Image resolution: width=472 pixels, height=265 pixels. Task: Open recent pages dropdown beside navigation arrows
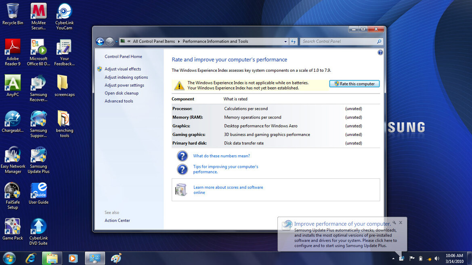(117, 42)
